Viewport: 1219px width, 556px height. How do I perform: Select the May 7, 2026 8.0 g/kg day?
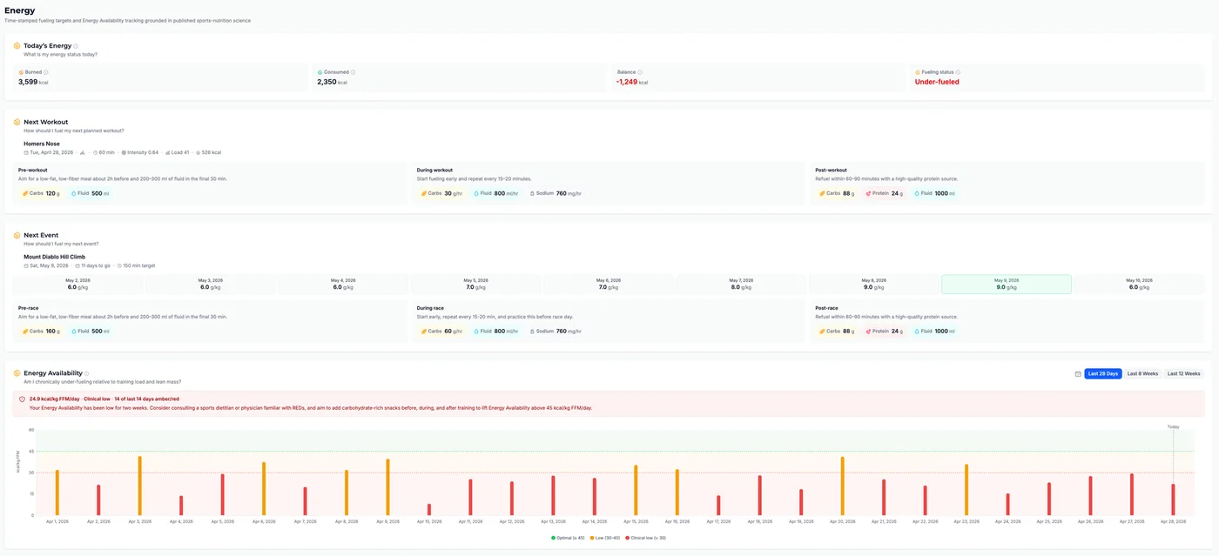742,284
